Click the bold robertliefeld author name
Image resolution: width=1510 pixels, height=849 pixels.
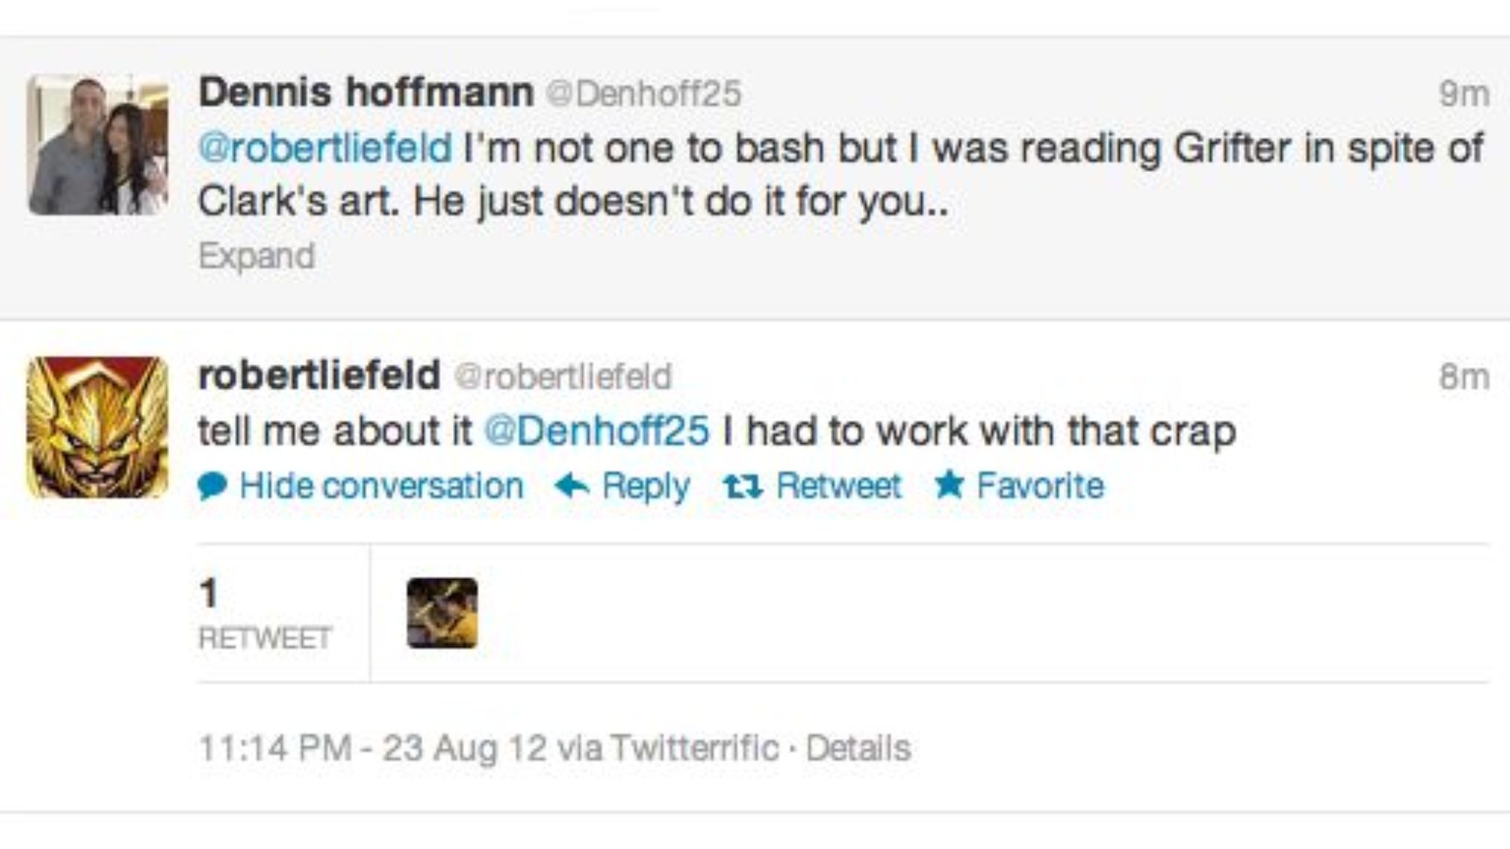(319, 375)
